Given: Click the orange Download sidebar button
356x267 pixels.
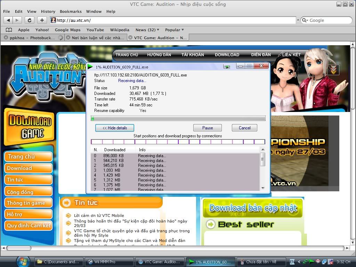Looking at the screenshot, I should tap(29, 168).
